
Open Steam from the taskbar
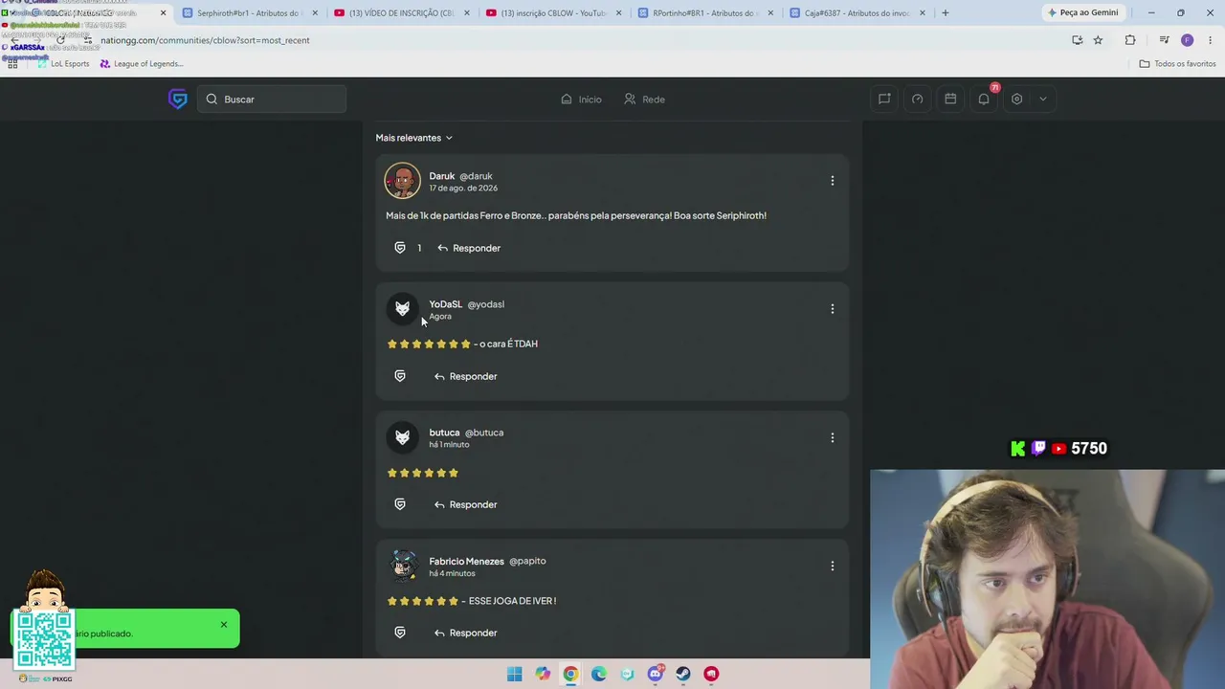683,674
